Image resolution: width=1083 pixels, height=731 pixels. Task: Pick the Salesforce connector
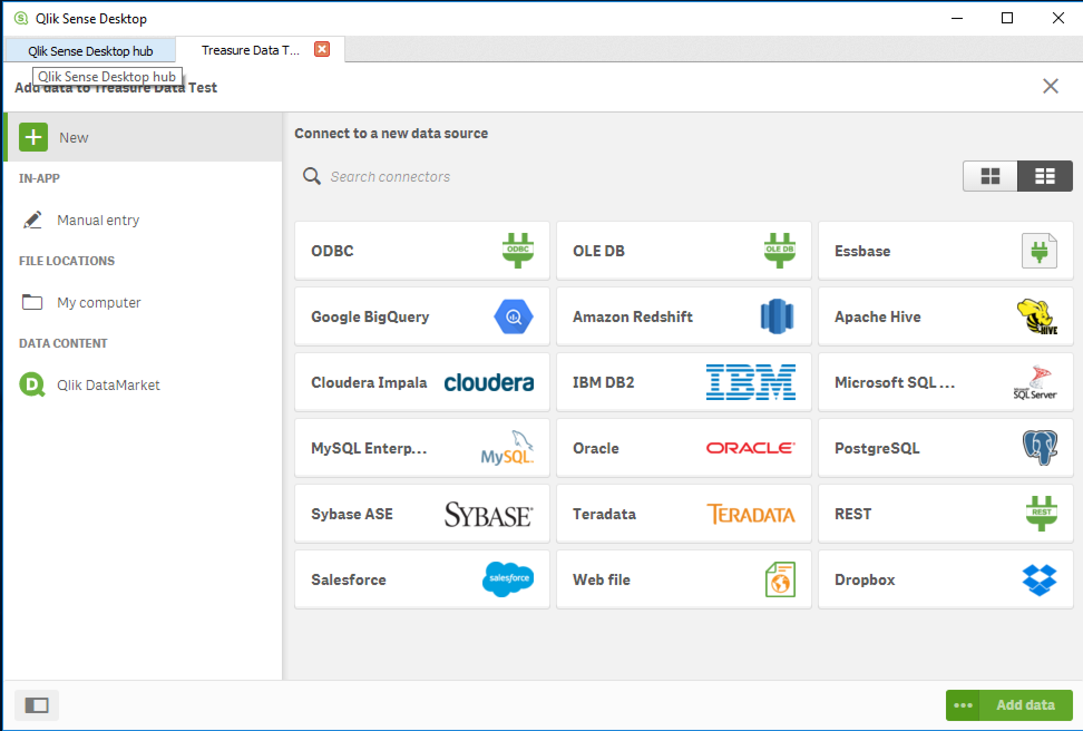coord(422,579)
